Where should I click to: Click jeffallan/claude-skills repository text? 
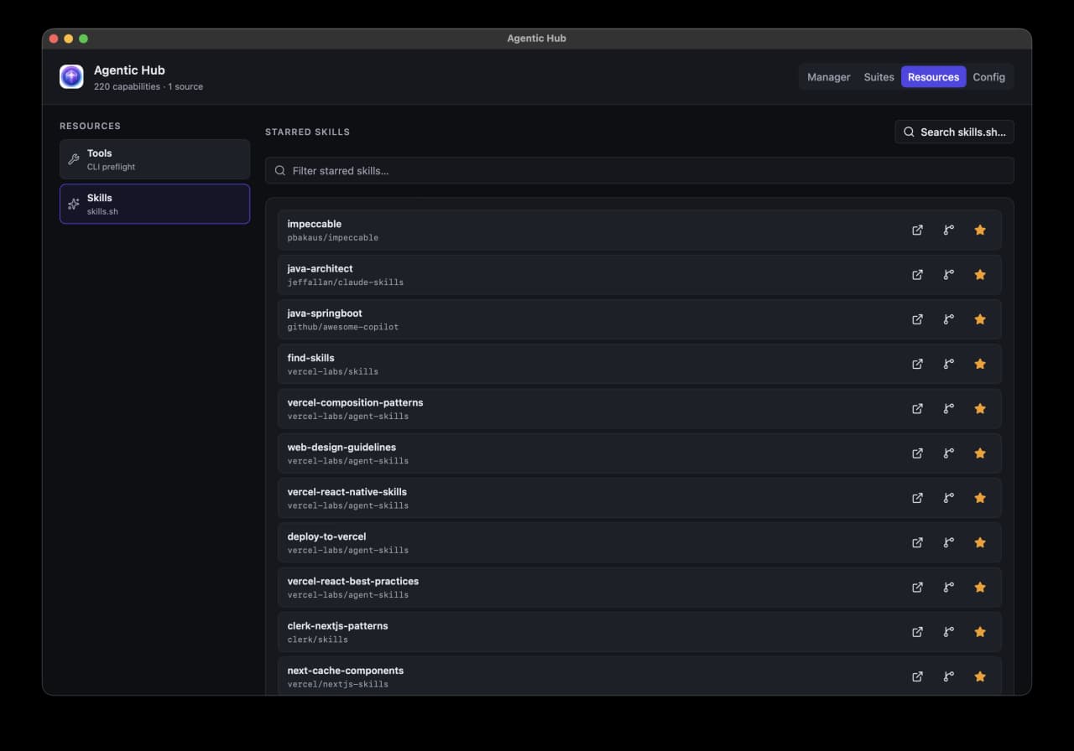[346, 282]
